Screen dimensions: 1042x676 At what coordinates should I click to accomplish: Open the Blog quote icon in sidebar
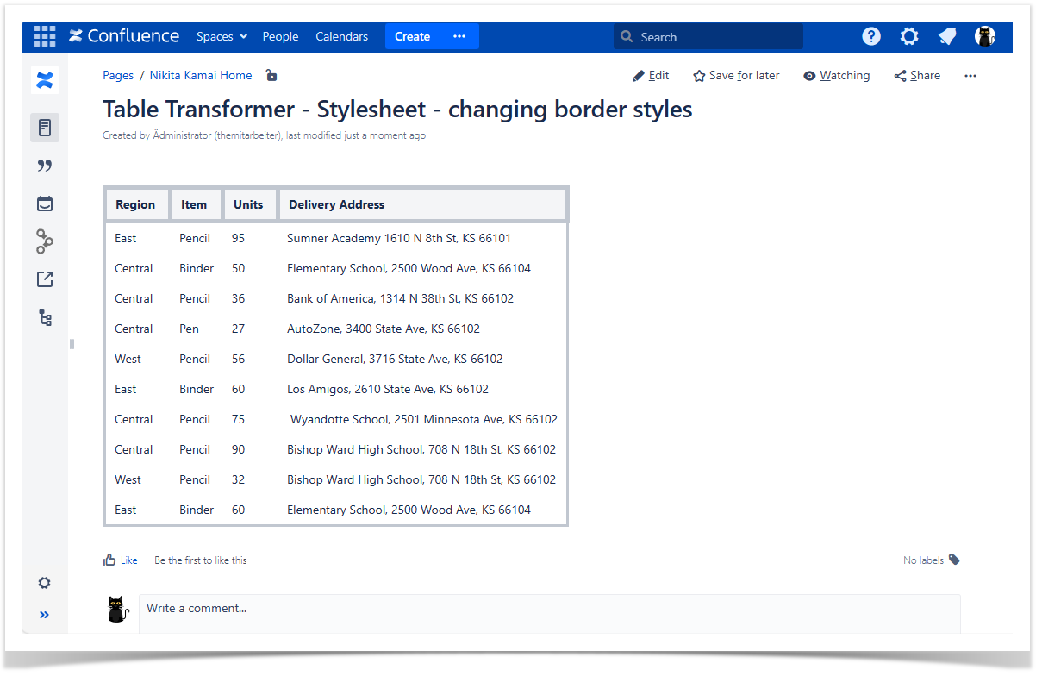click(45, 166)
